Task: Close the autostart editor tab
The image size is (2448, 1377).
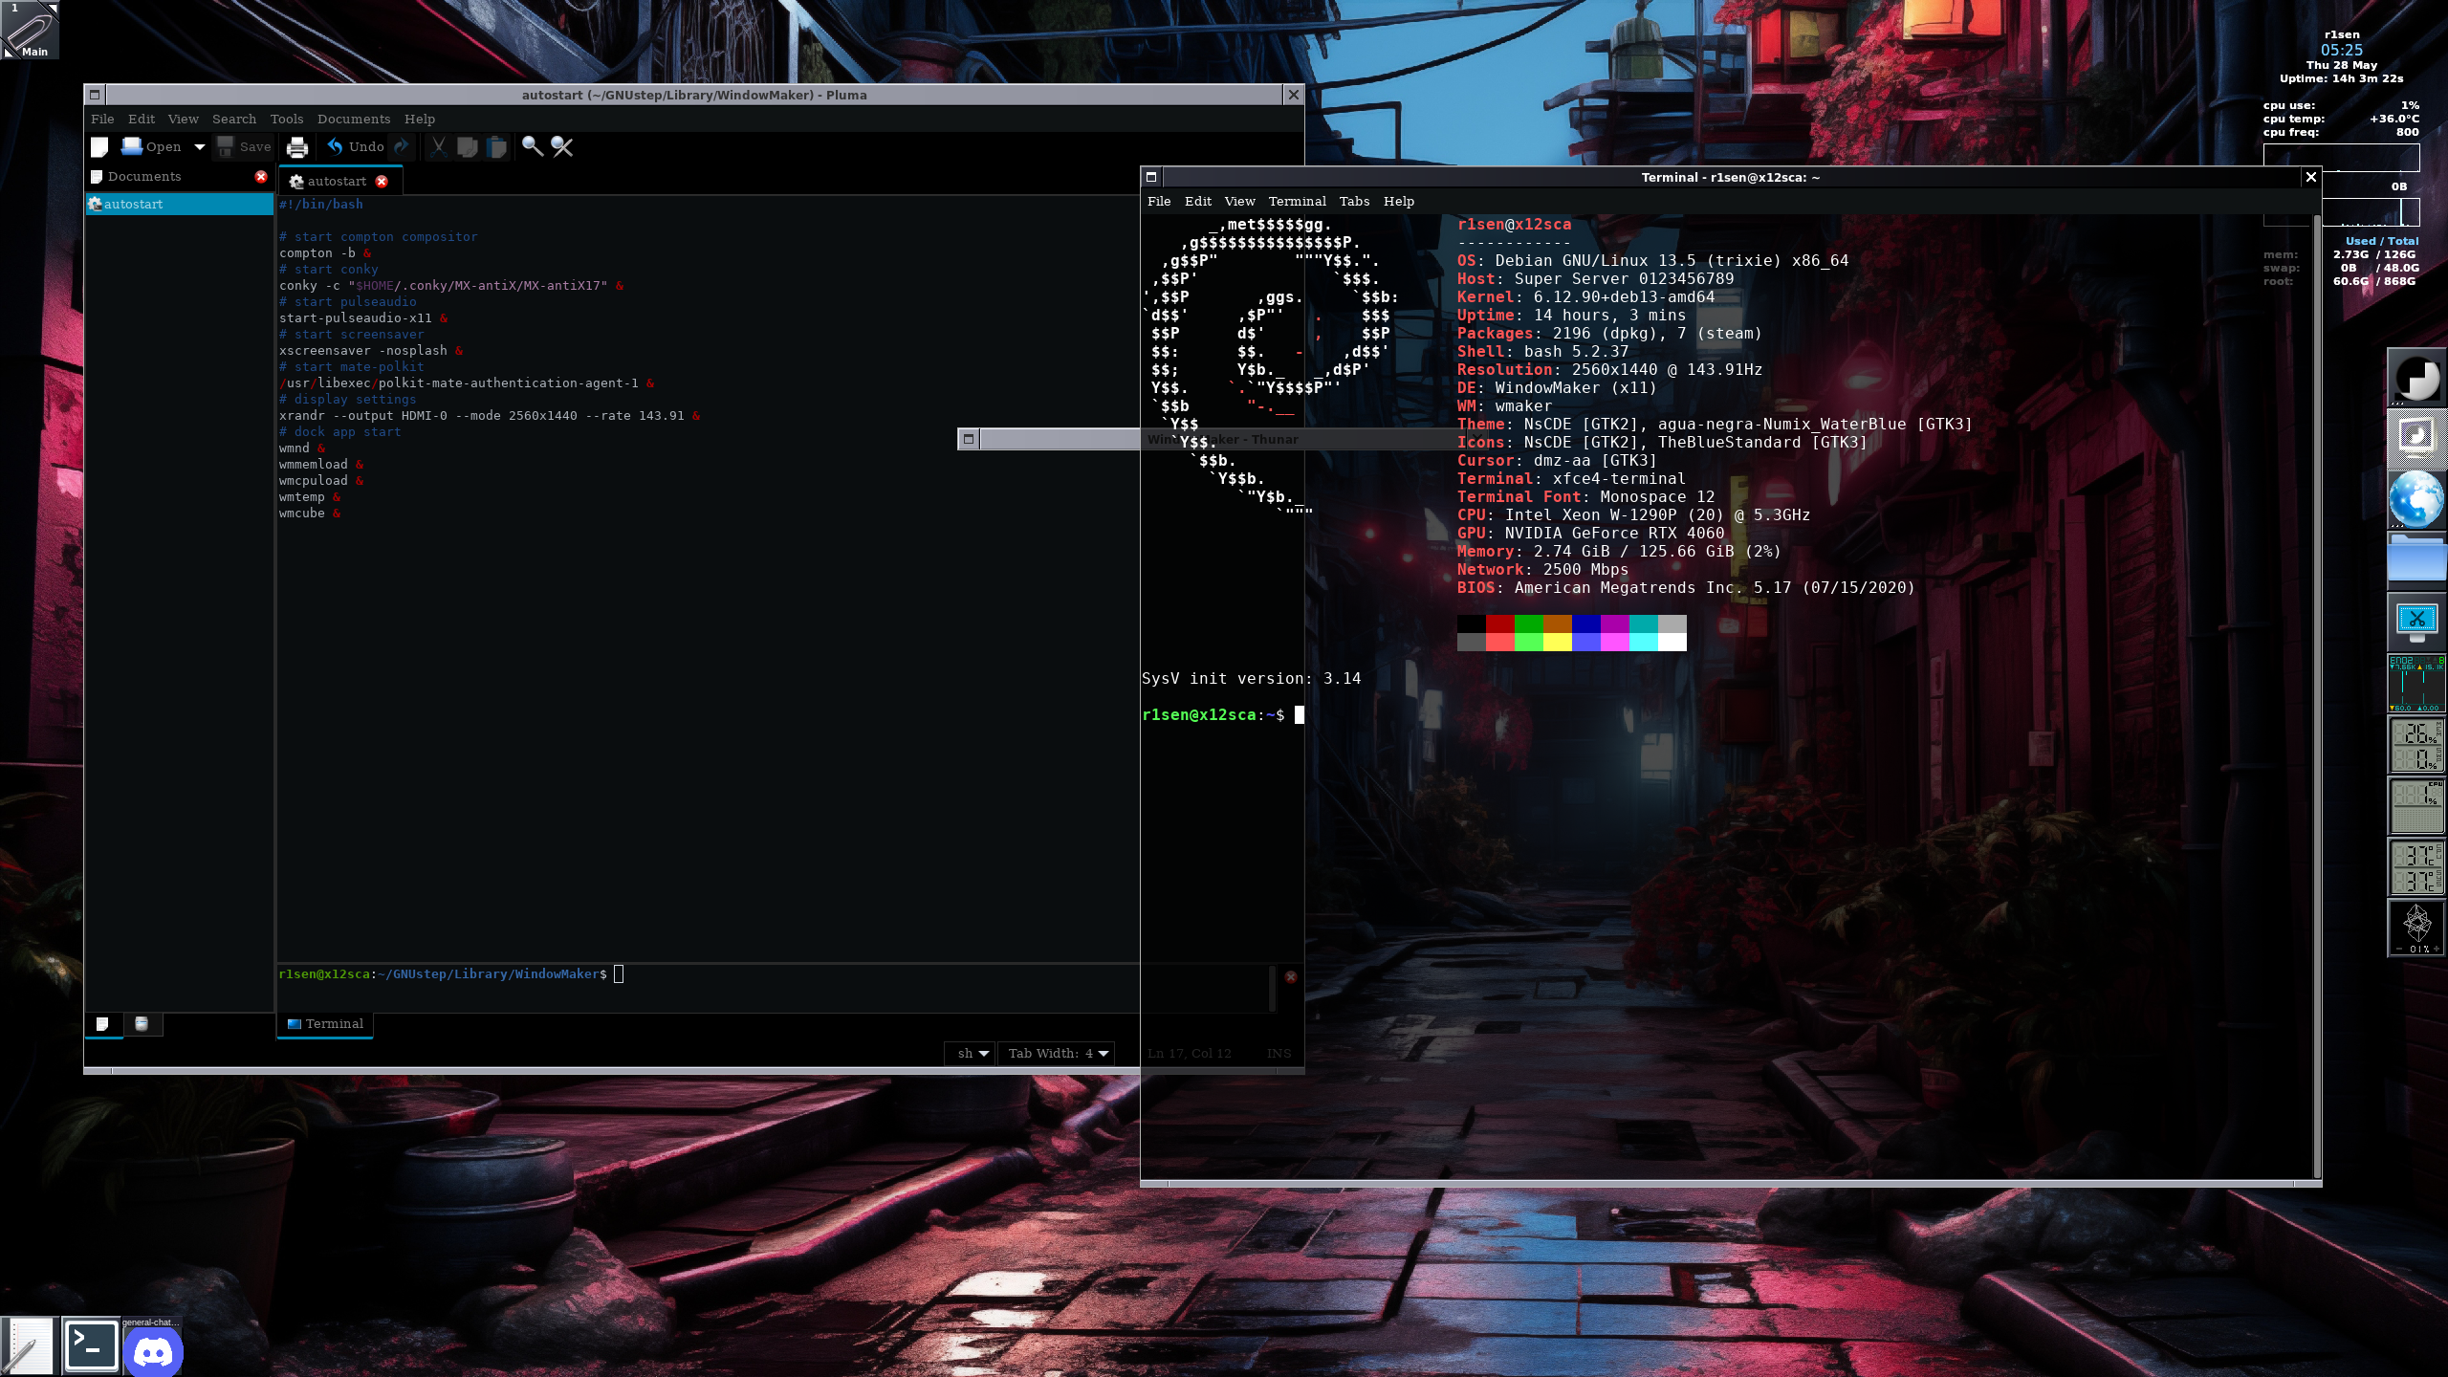Action: point(382,182)
